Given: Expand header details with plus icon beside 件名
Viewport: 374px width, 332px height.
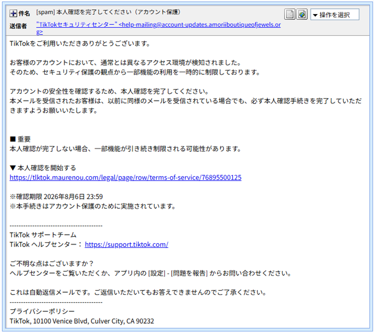Looking at the screenshot, I should [x=13, y=14].
